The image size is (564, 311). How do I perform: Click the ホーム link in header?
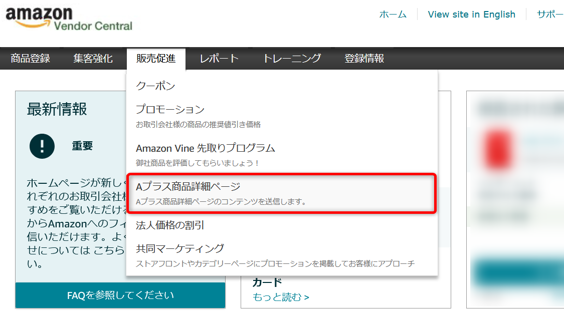(393, 15)
